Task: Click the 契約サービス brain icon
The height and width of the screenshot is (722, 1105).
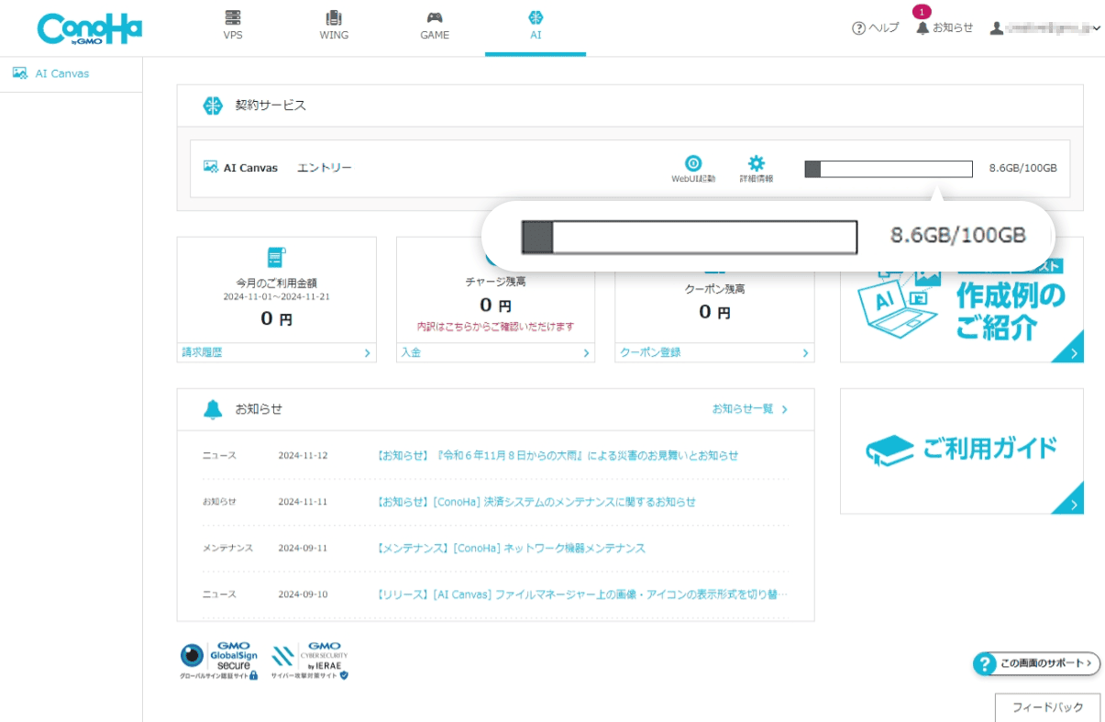Action: 213,106
